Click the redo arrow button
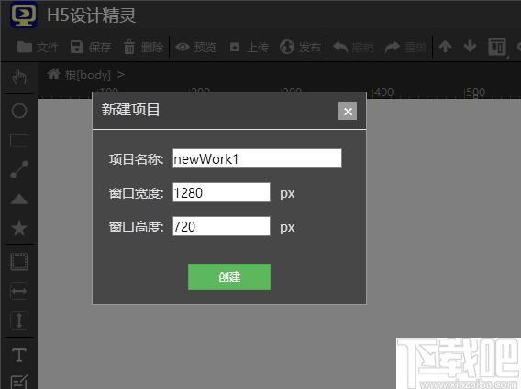Image resolution: width=521 pixels, height=389 pixels. 405,47
